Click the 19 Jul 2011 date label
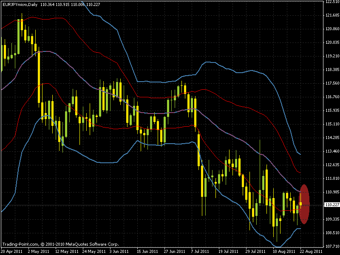 tap(228, 252)
